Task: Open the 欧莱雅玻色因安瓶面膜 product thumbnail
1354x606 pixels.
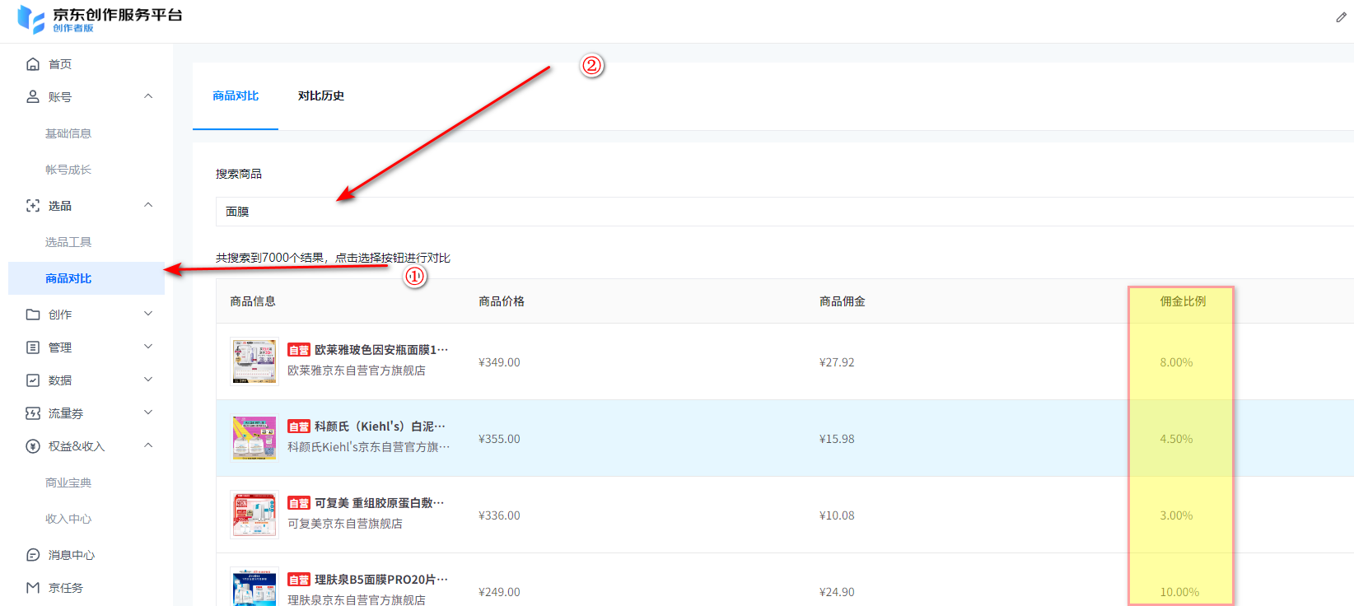Action: point(254,361)
